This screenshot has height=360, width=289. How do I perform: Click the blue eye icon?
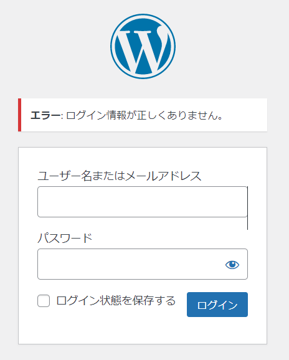click(x=232, y=265)
